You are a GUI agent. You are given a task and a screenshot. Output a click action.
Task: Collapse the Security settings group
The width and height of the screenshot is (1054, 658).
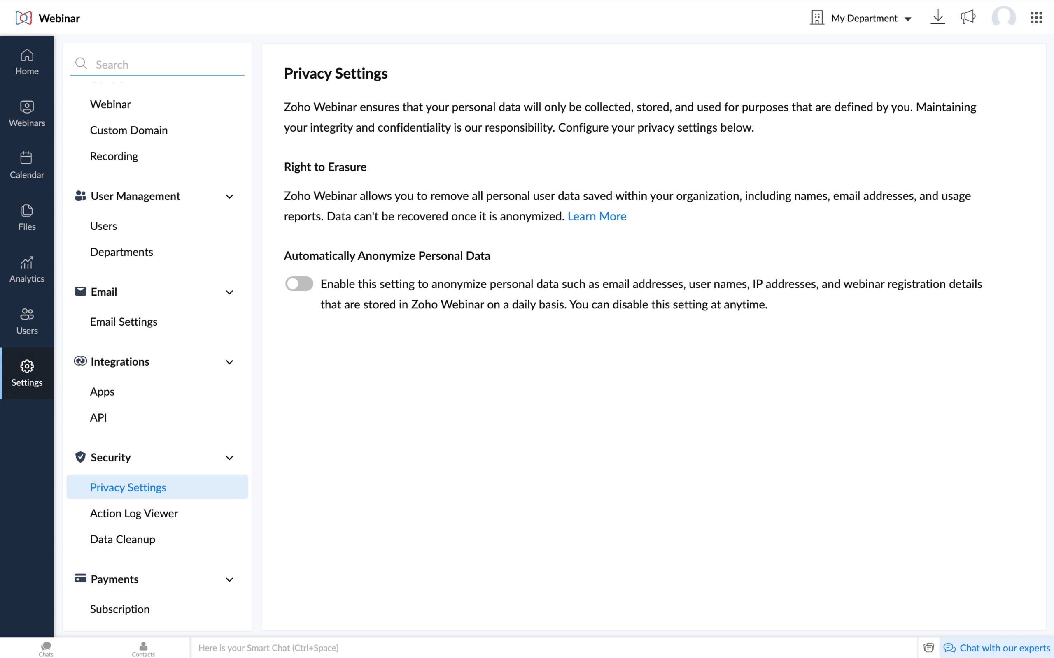tap(230, 458)
